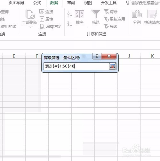Select column E header

coord(14,56)
